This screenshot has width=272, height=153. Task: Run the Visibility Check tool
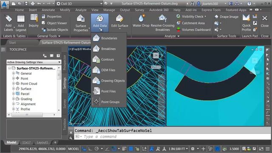pyautogui.click(x=191, y=17)
